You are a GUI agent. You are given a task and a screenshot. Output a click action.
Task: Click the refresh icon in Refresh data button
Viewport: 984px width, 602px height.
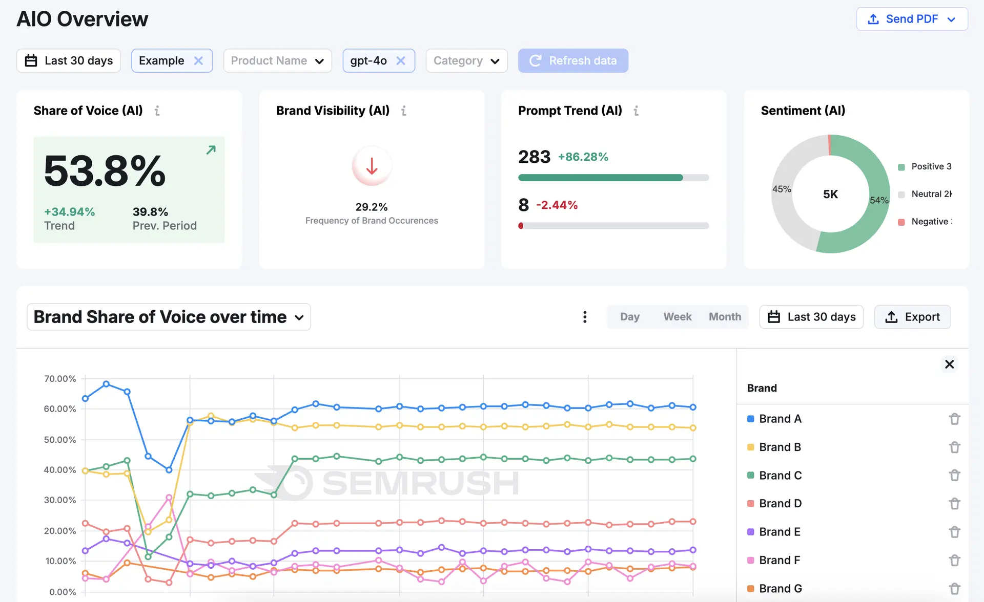click(x=535, y=60)
